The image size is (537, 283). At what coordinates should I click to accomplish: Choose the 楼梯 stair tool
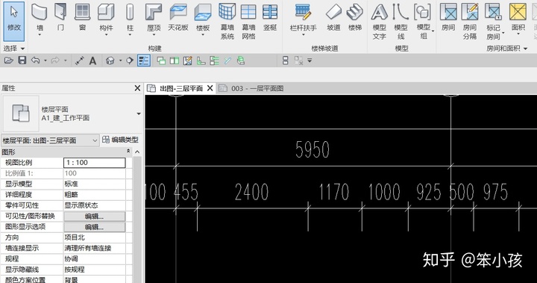click(355, 17)
